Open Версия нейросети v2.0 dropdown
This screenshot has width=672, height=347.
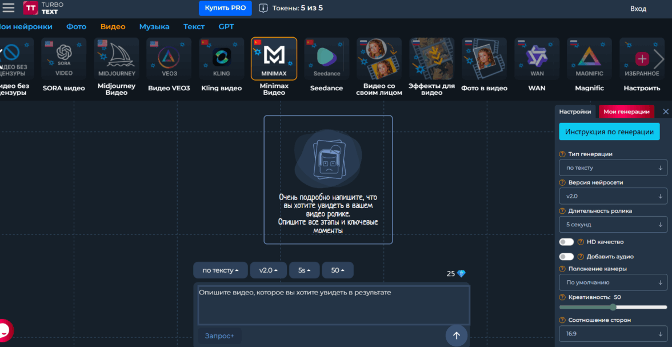613,196
